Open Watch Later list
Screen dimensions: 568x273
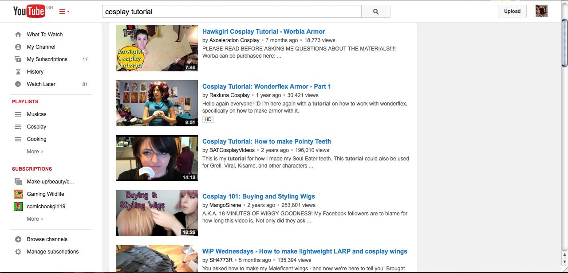tap(41, 84)
